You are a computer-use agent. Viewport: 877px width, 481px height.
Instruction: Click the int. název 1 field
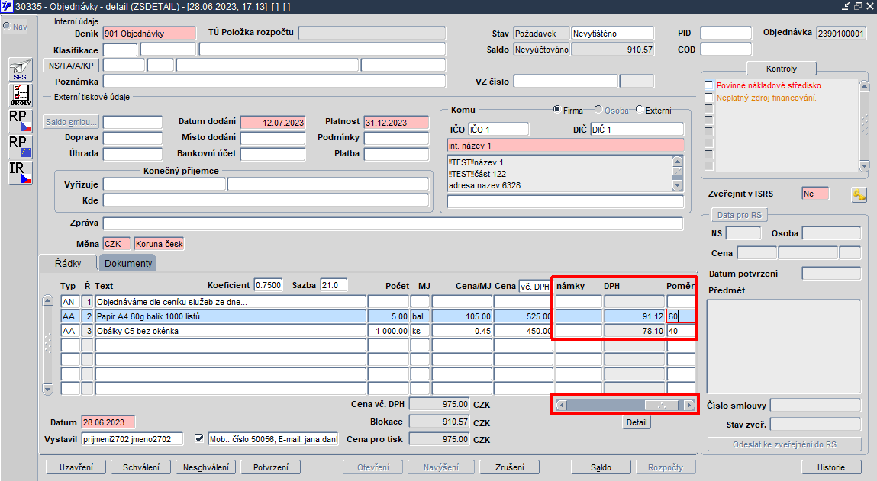click(566, 146)
